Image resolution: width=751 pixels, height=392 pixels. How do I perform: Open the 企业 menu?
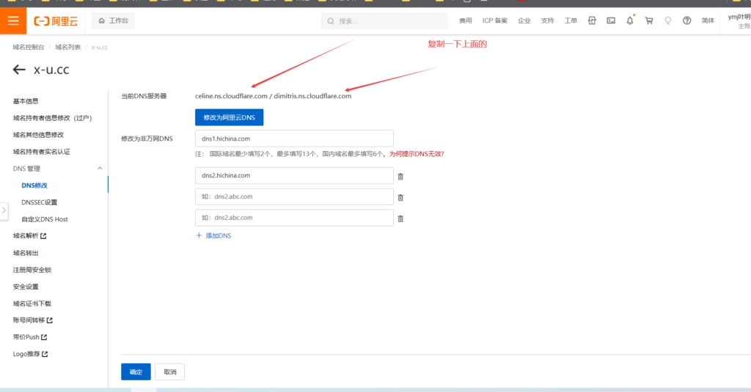click(x=524, y=21)
